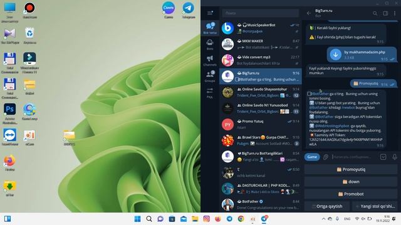This screenshot has height=225, width=401.
Task: Open the Promo Yutuq chat
Action: point(261,124)
